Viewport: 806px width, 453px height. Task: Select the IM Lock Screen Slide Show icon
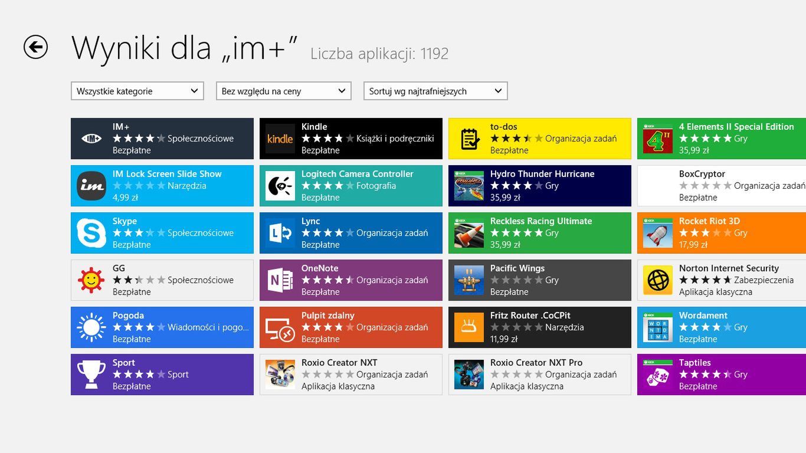coord(91,186)
